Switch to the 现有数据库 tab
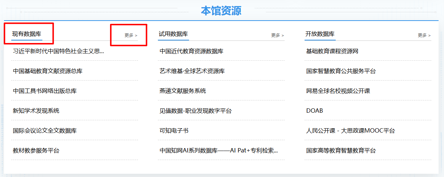444x177 pixels. 27,34
